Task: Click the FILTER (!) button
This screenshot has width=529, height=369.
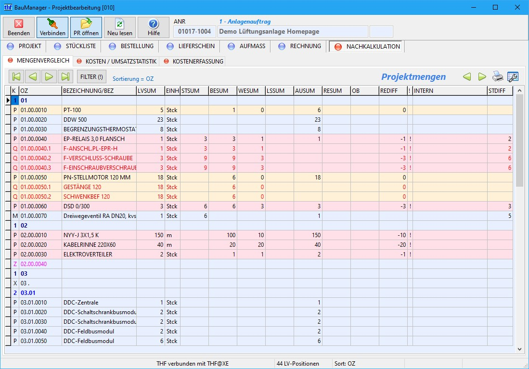Action: [92, 76]
